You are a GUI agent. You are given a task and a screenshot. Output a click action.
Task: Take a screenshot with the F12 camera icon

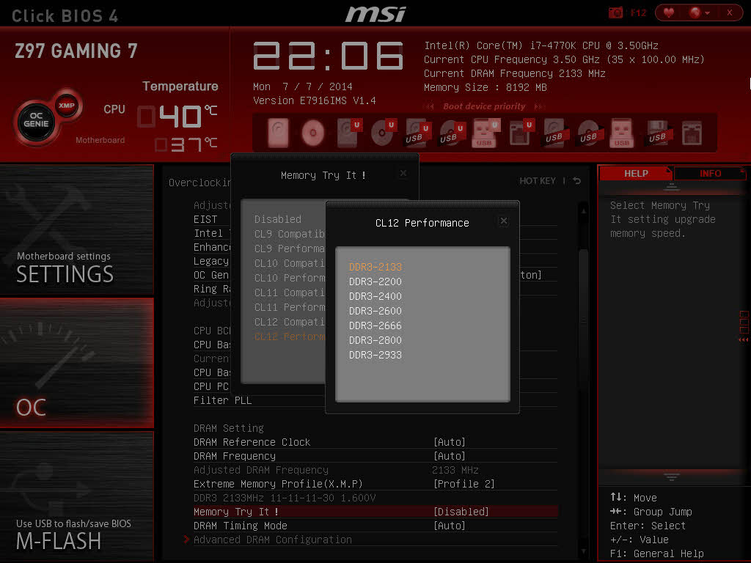[x=615, y=12]
